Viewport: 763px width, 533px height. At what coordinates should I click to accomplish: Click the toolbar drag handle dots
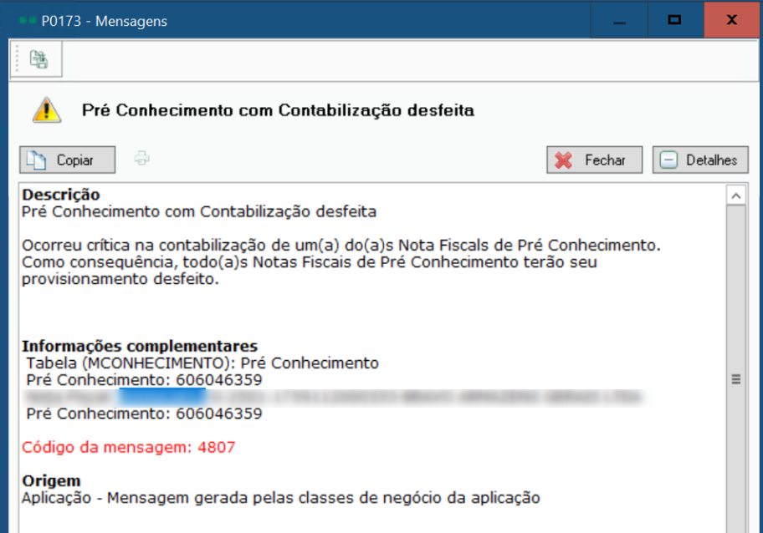[17, 59]
